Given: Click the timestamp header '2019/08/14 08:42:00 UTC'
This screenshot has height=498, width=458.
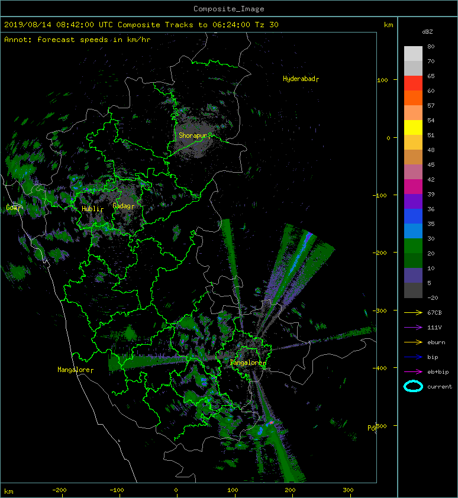Looking at the screenshot, I should click(59, 25).
